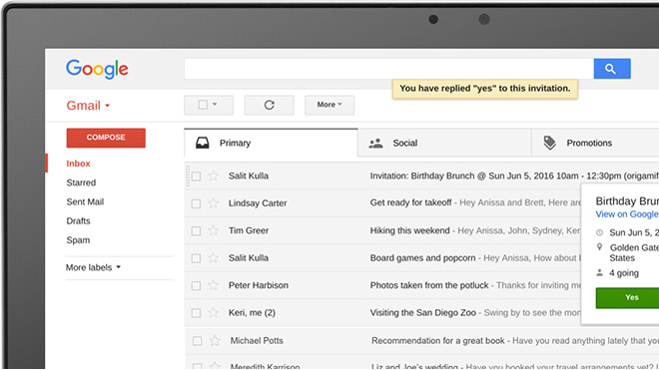Screen dimensions: 659x370
Task: Switch to the Promotions tab
Action: (595, 143)
